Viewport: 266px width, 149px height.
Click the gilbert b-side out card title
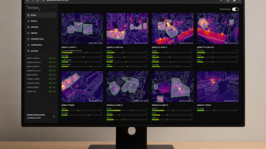coord(205,47)
